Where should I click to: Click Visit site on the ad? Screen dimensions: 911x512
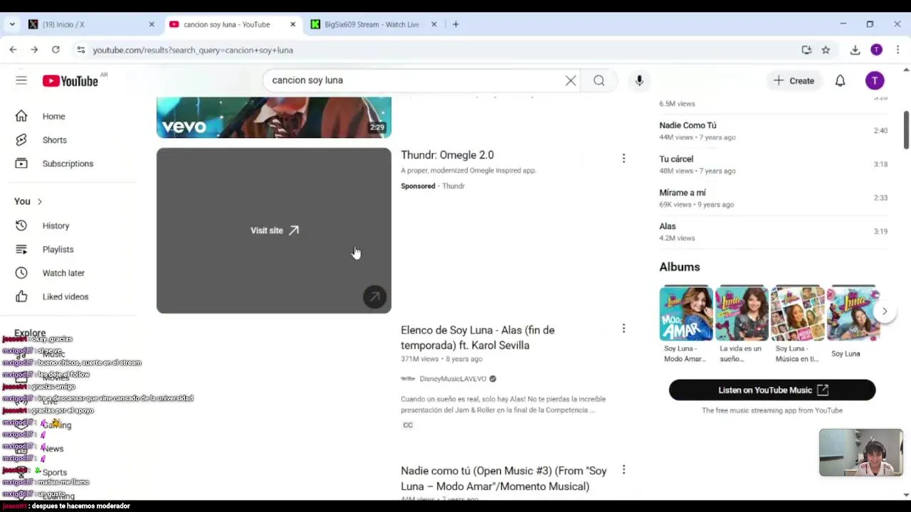(274, 230)
